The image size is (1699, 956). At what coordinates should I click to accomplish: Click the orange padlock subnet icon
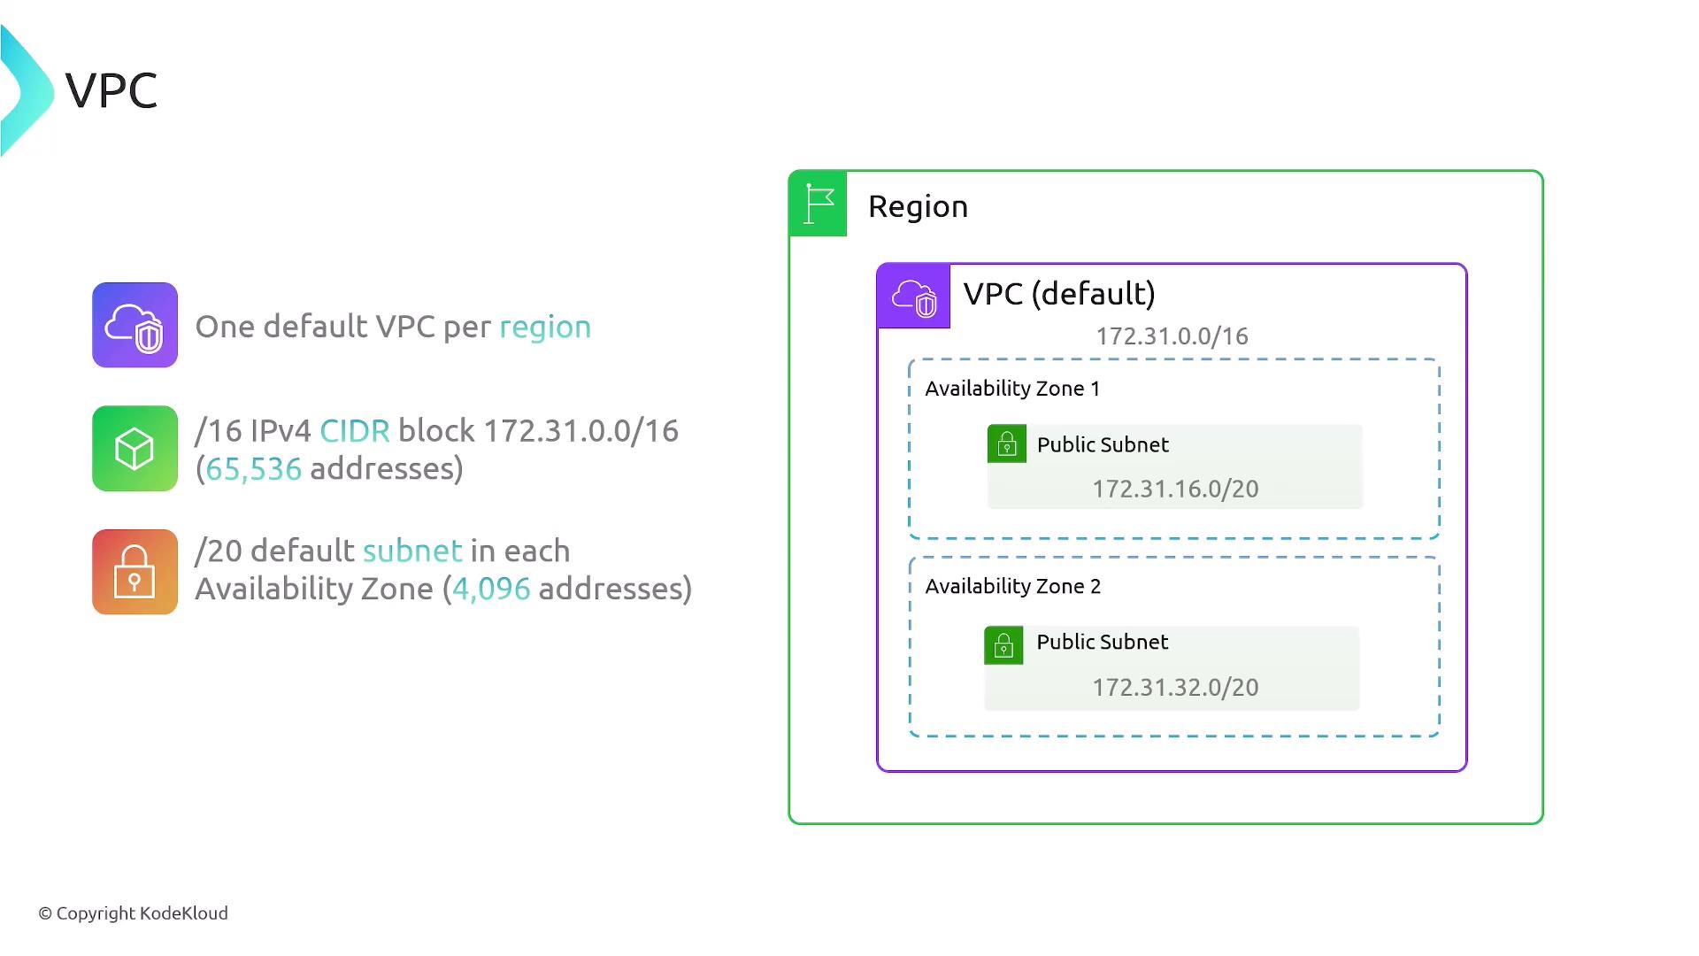coord(135,572)
